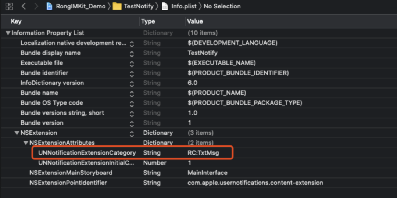Click the Info.plist breadcrumb label
Viewport: 397px width, 198px height.
coord(184,6)
